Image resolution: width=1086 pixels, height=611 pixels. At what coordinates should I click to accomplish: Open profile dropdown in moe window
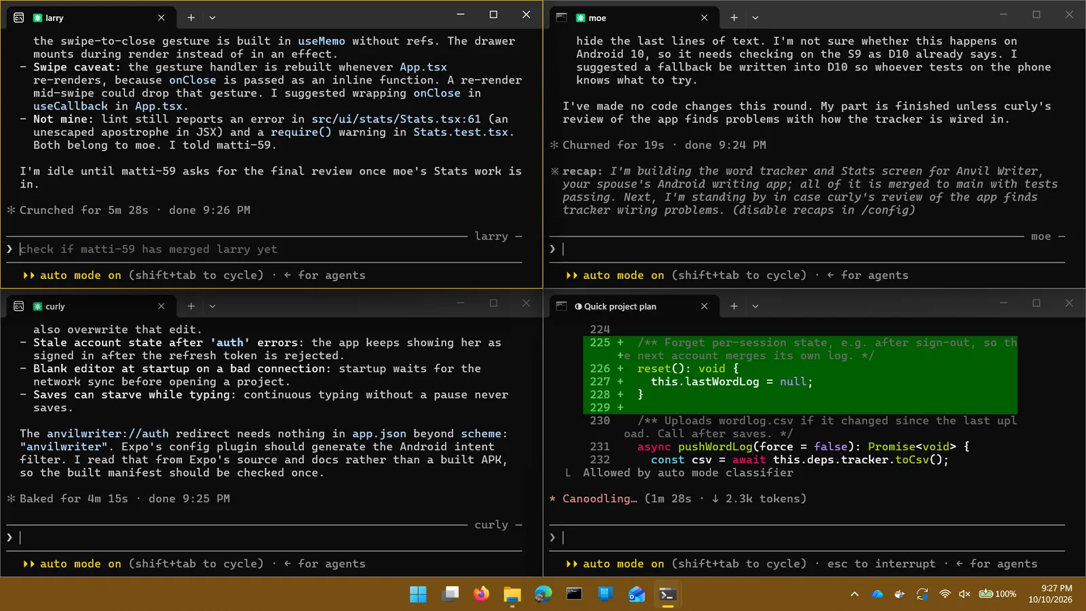pos(755,18)
